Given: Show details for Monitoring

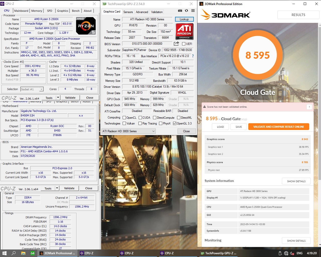Looking at the screenshot, I should [296, 240].
